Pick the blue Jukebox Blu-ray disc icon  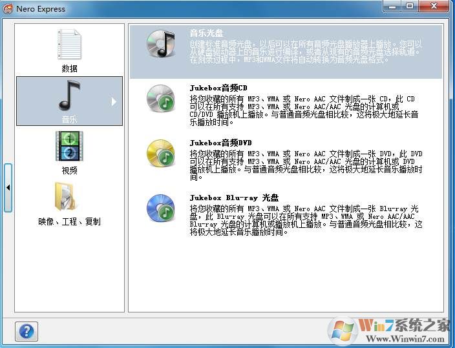(x=160, y=209)
